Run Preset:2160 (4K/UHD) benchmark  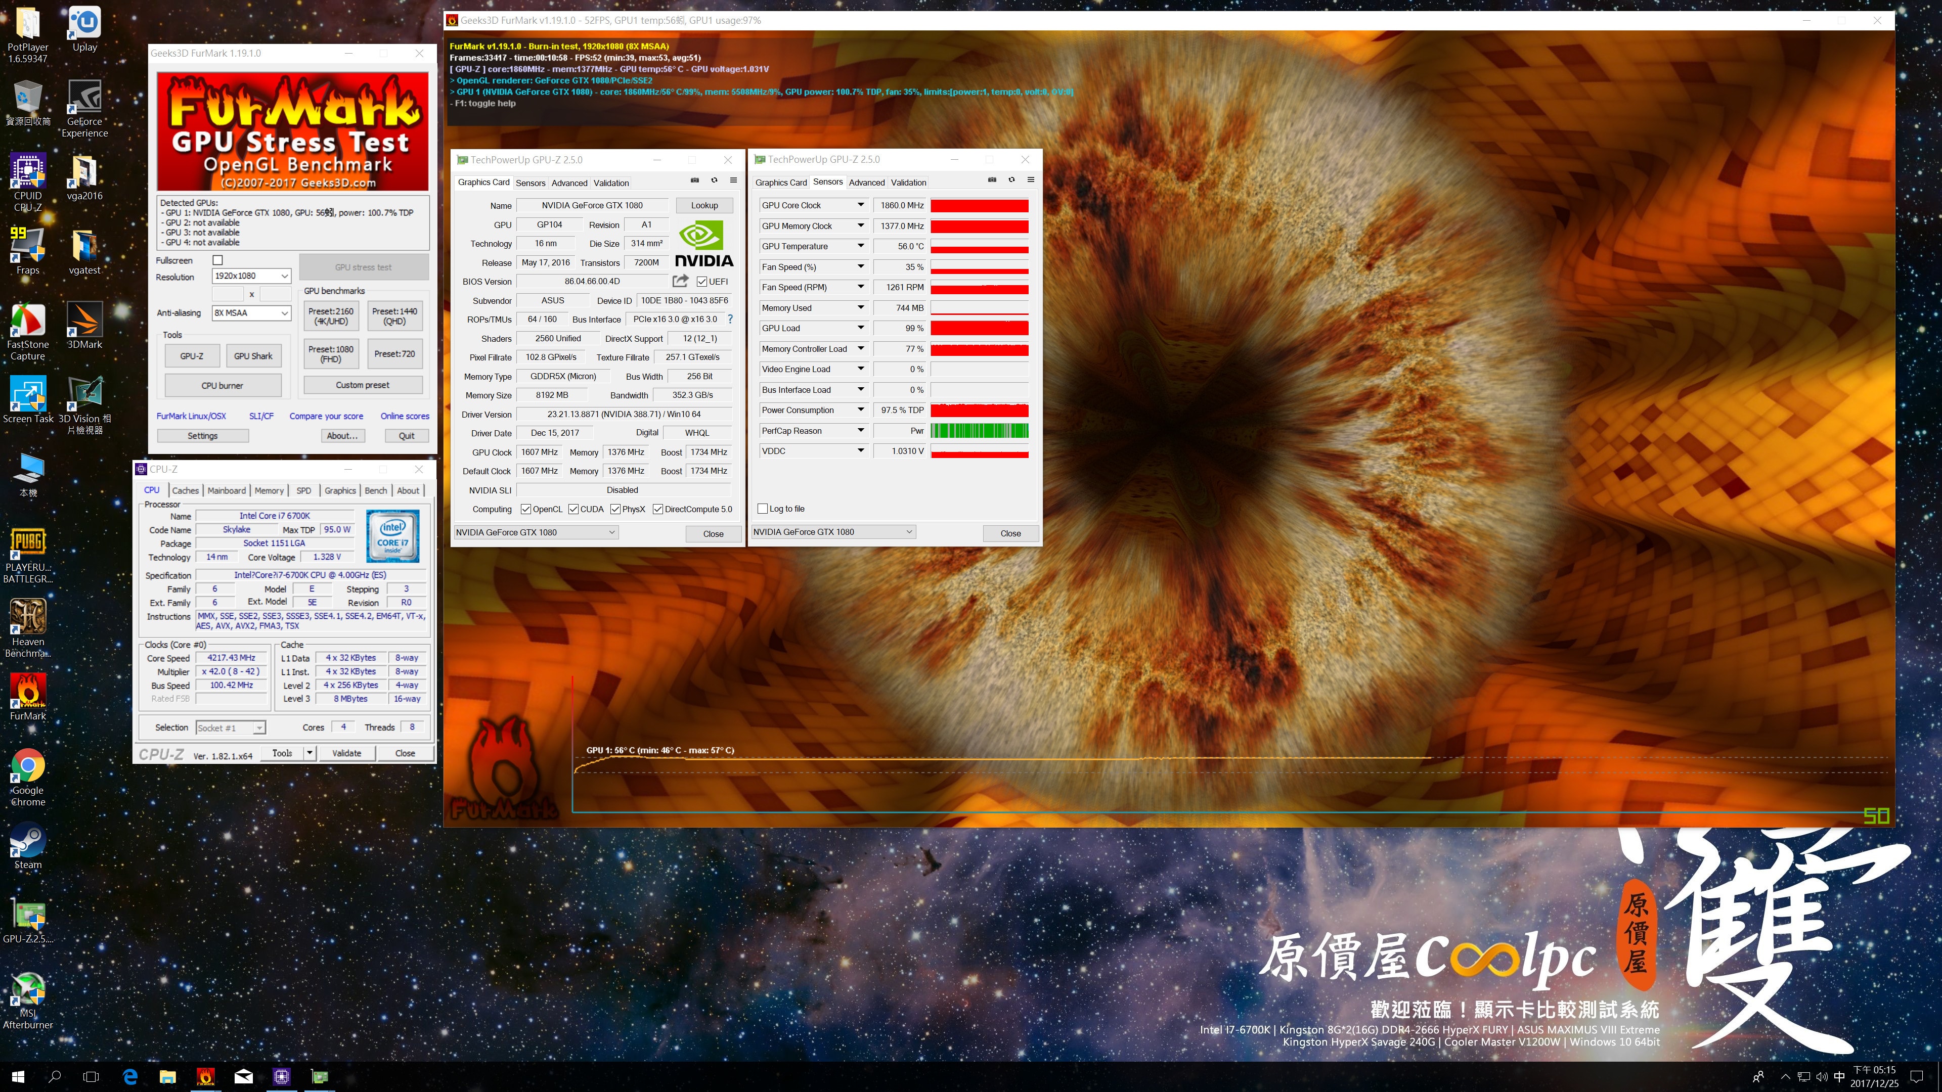point(331,316)
